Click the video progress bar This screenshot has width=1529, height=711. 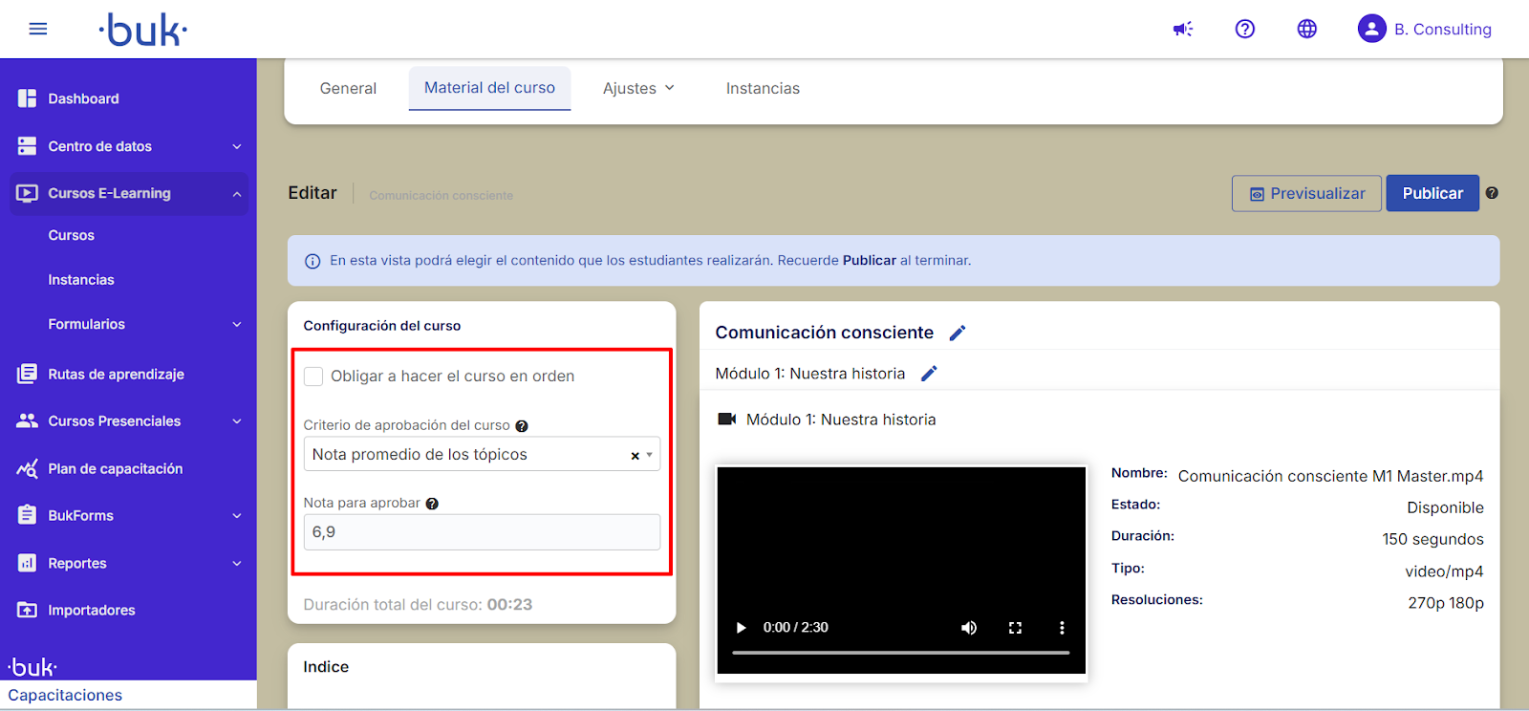[900, 653]
